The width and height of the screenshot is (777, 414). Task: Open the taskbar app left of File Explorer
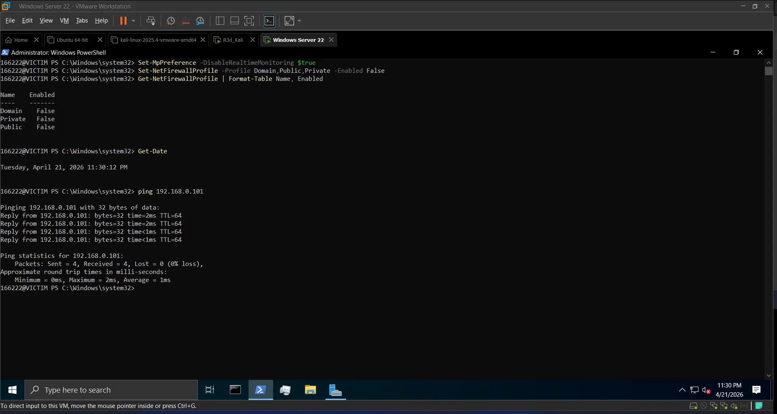click(285, 390)
